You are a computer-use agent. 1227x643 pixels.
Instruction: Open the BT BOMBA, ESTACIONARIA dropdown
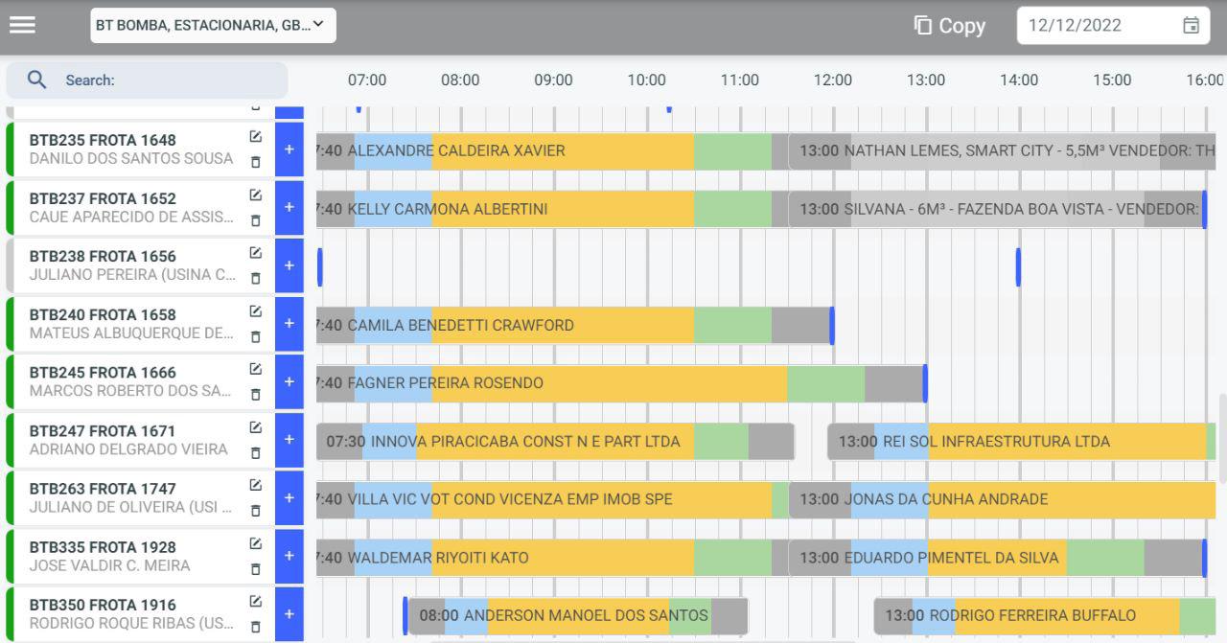point(213,26)
